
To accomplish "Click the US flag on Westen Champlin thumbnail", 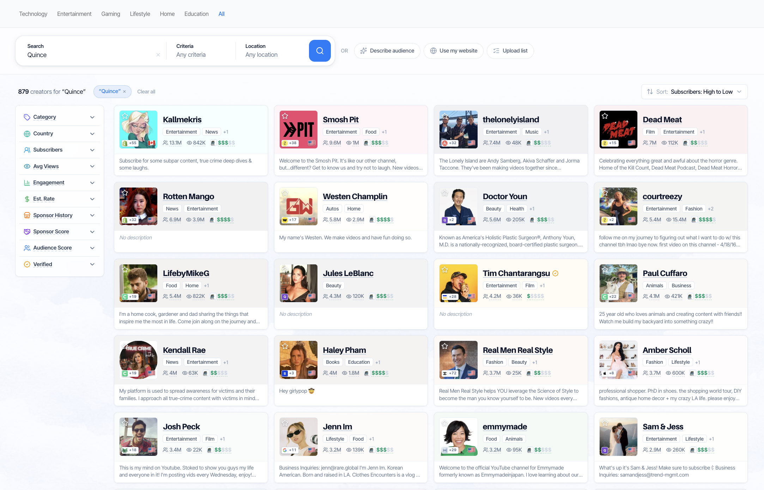I will [x=311, y=220].
